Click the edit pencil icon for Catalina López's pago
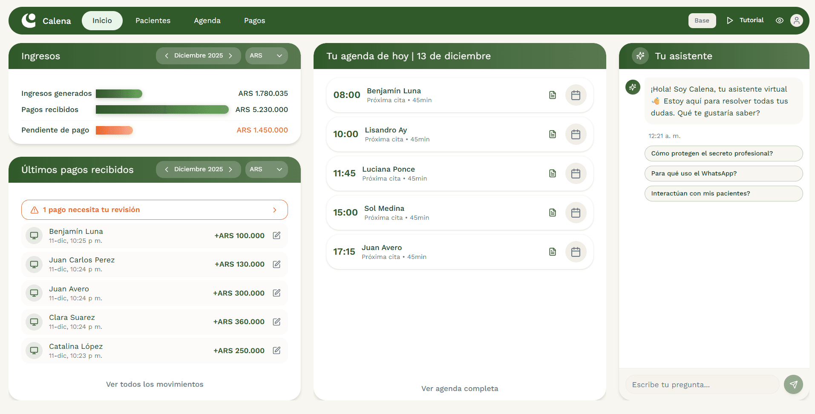Image resolution: width=815 pixels, height=414 pixels. pos(276,350)
